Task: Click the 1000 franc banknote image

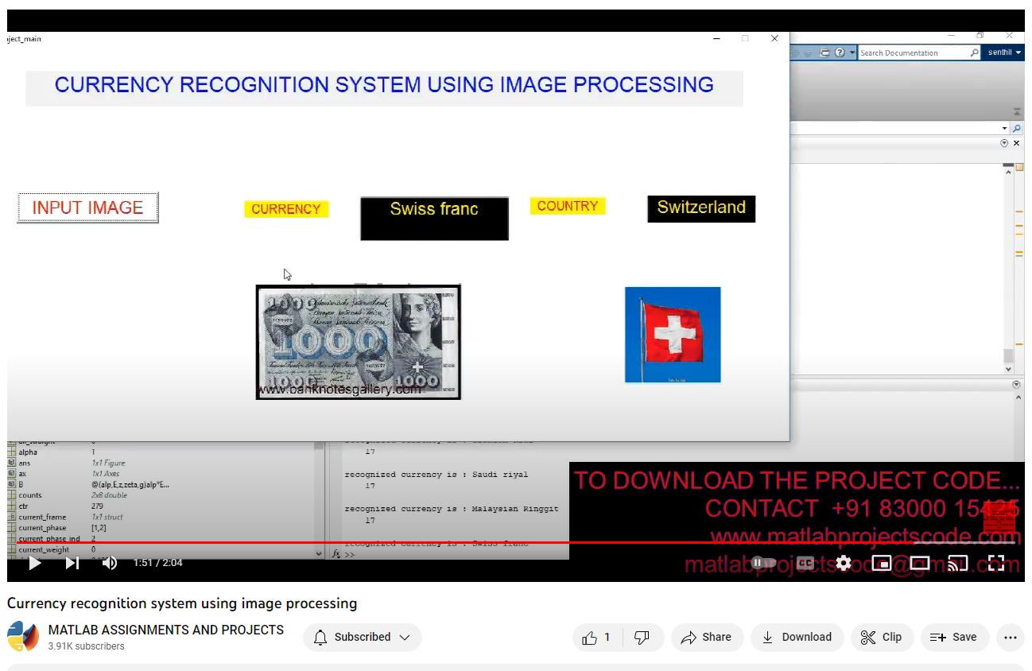Action: 358,343
